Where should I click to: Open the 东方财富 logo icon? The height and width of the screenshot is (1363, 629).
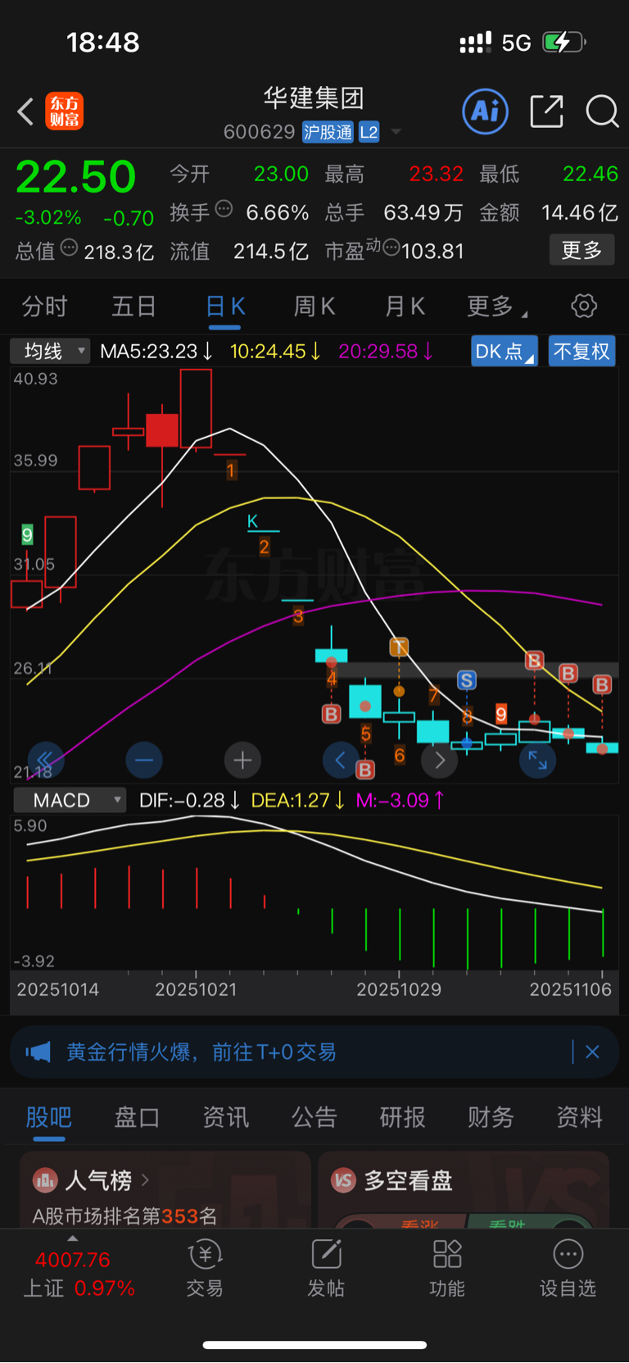click(65, 111)
